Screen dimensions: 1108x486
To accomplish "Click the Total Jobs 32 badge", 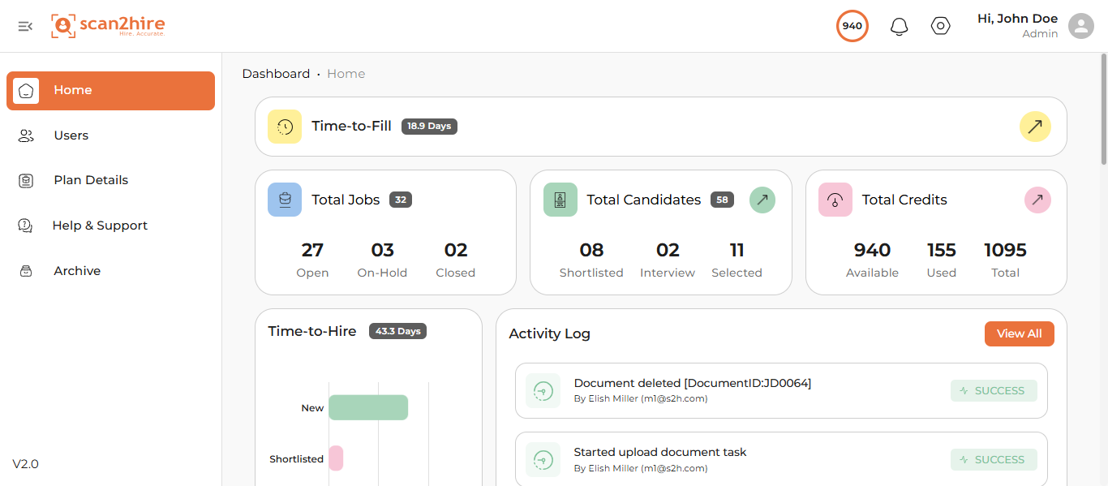I will click(x=401, y=200).
